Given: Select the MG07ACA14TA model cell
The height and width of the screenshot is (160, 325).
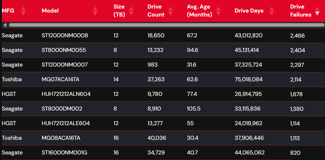Looking at the screenshot, I should click(60, 79).
